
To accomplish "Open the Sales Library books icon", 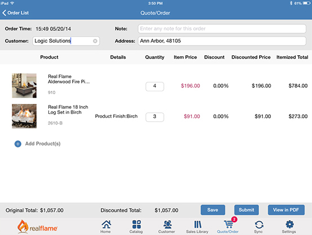I will coord(198,224).
